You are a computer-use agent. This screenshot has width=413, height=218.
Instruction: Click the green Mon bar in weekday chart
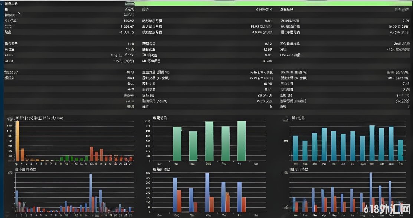177,144
